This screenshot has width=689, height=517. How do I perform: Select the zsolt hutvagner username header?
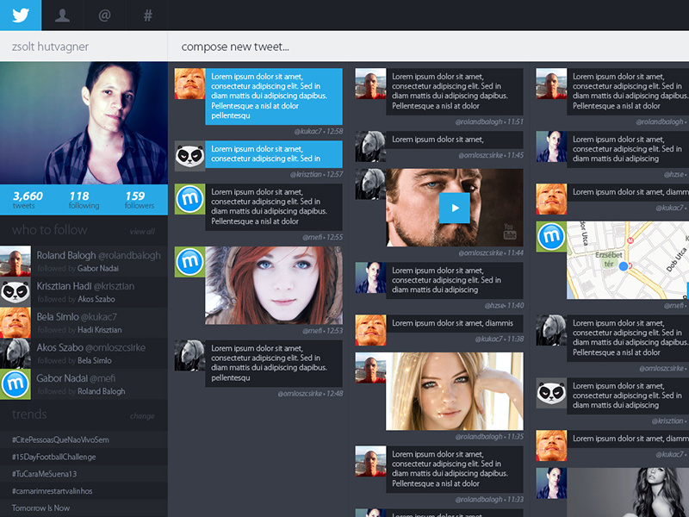pyautogui.click(x=51, y=47)
